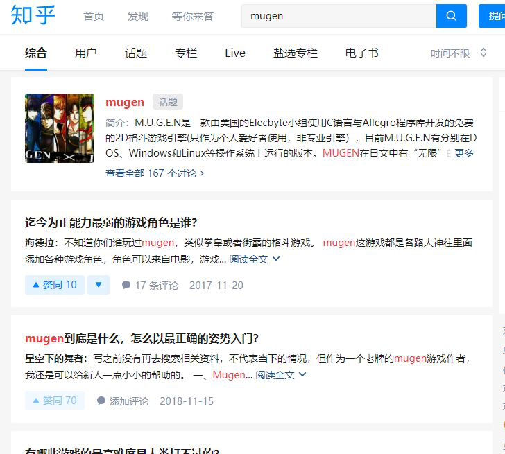The image size is (505, 454).
Task: Expand 阅读全文 for 星空下的舞者 answer
Action: point(280,375)
